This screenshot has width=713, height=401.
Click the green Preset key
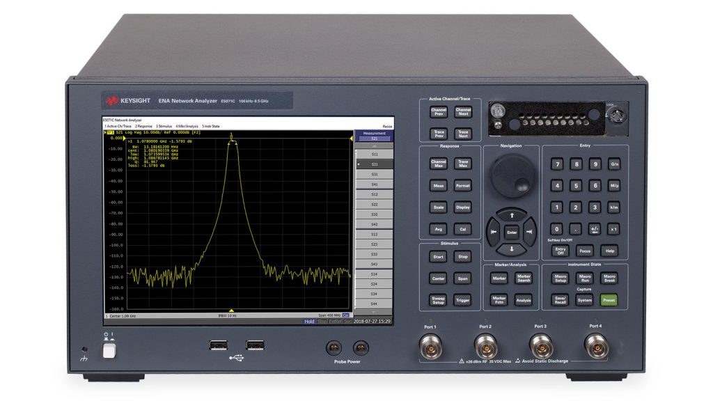coord(609,301)
